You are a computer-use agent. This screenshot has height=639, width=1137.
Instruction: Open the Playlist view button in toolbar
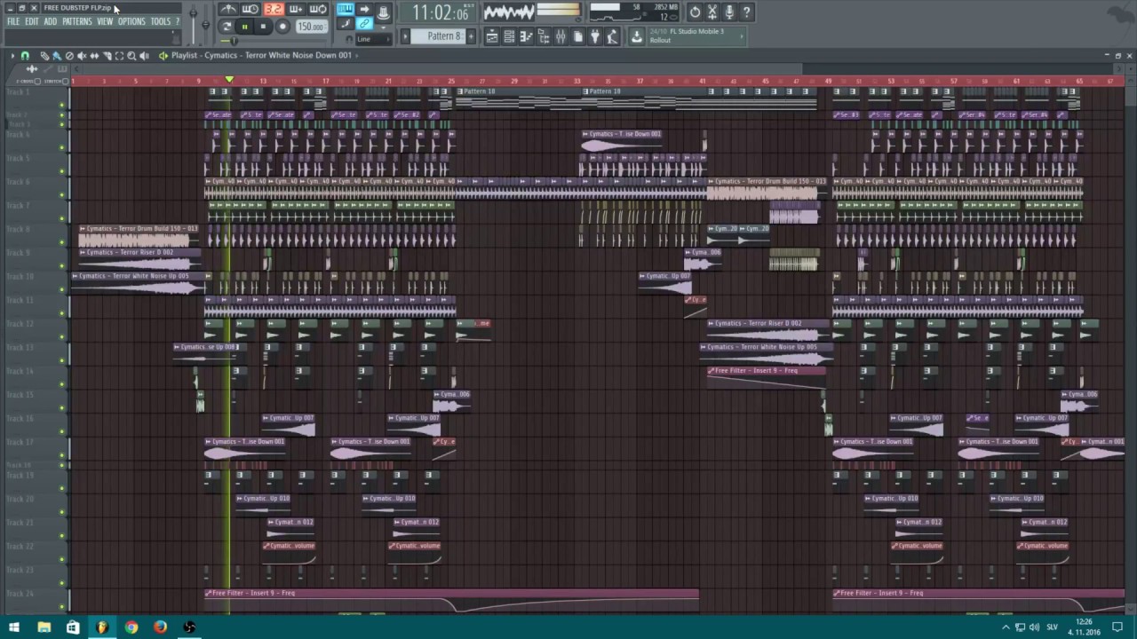(492, 36)
